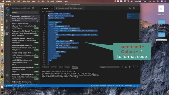Create a new terminal with plus icon
Image resolution: width=169 pixels, height=95 pixels.
[122, 67]
